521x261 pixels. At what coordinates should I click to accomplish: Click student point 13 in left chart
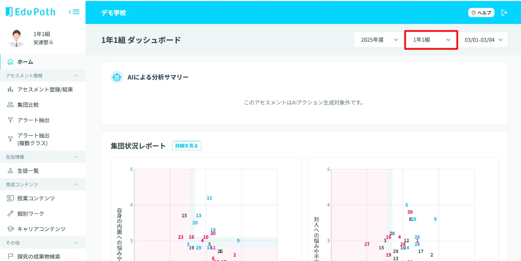coord(199,216)
